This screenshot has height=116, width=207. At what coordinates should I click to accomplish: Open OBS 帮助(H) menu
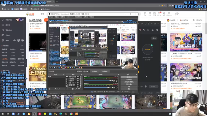(x=92, y=17)
